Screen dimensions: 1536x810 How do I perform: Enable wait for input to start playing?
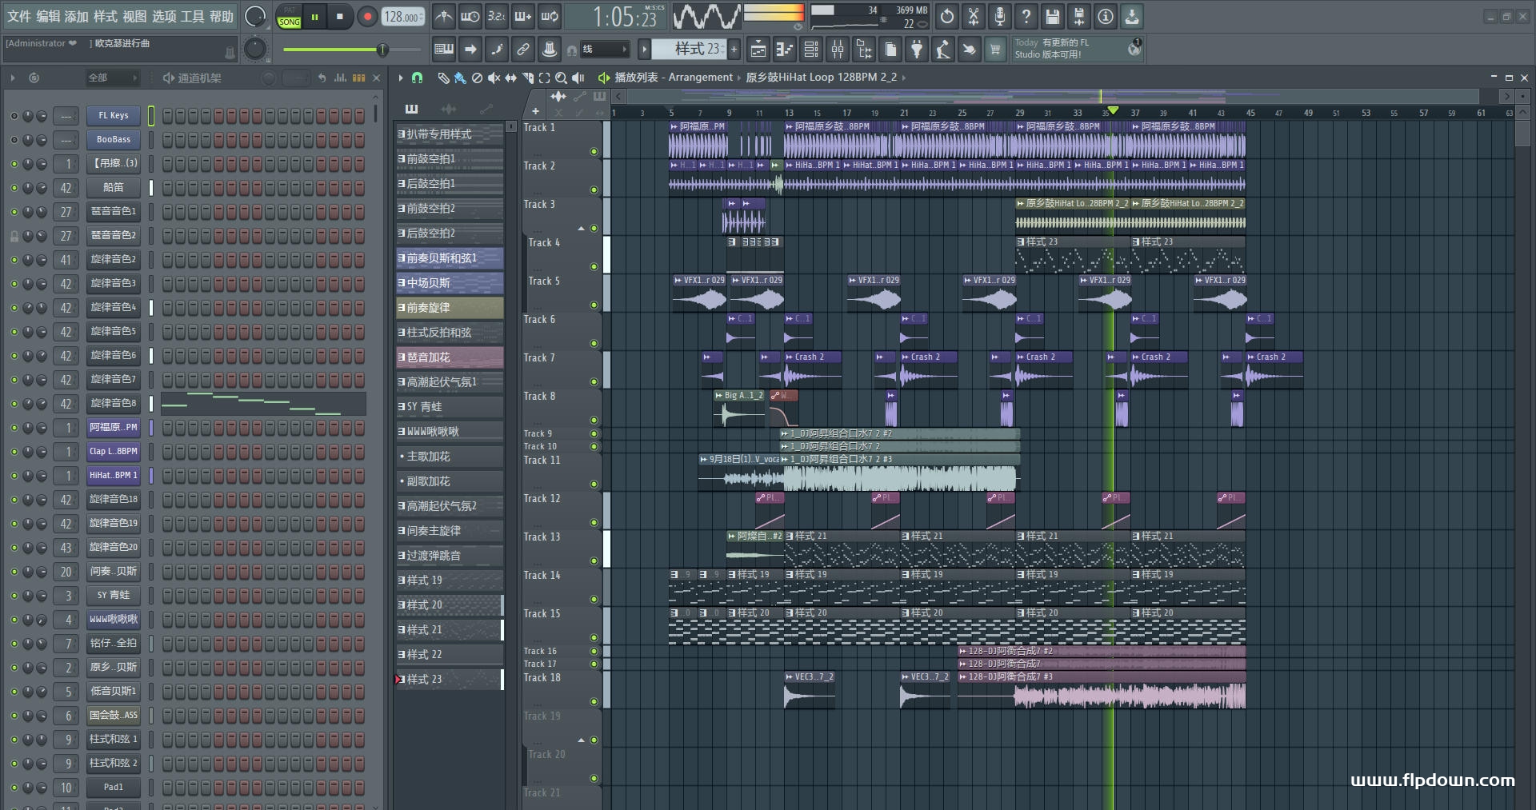[470, 16]
